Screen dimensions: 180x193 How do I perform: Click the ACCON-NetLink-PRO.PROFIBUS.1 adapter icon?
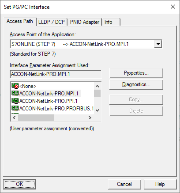click(15, 108)
